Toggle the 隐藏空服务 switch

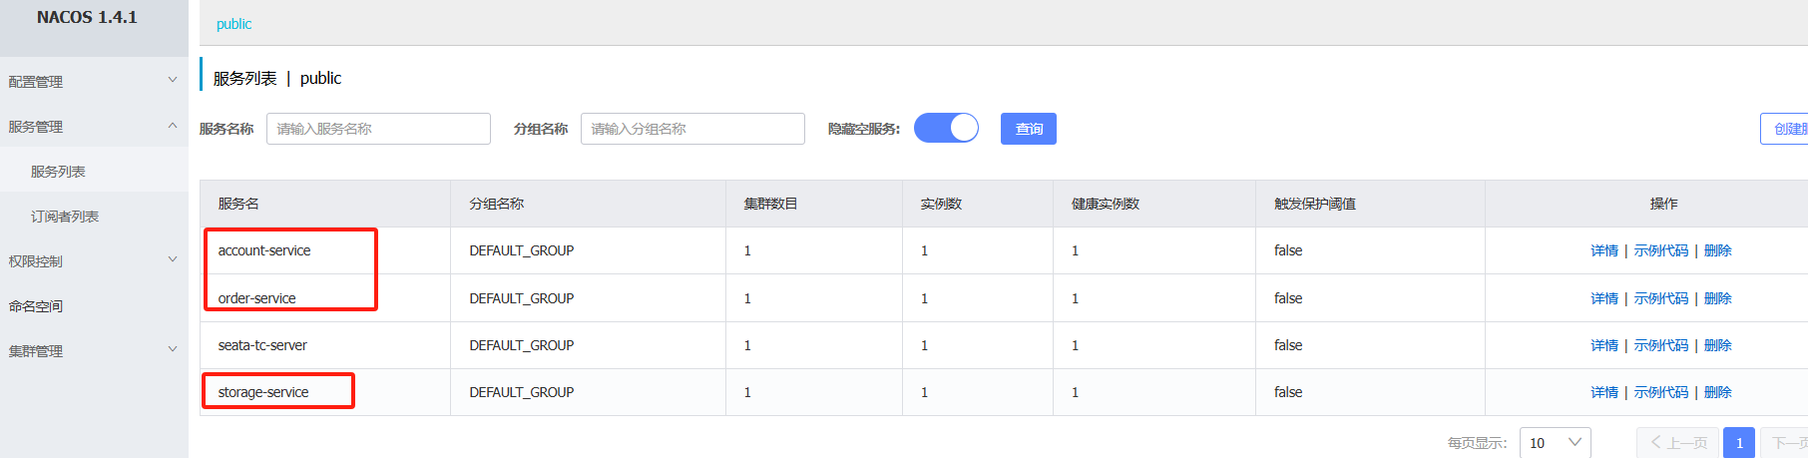pos(946,128)
